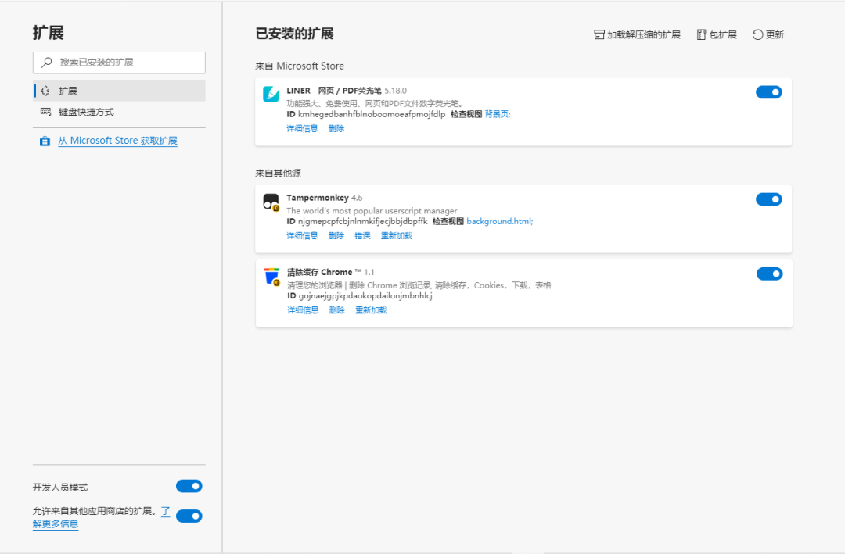Viewport: 845px width, 554px height.
Task: Click 清除缓存 Chrome ™ 1.1 title
Action: tap(331, 273)
